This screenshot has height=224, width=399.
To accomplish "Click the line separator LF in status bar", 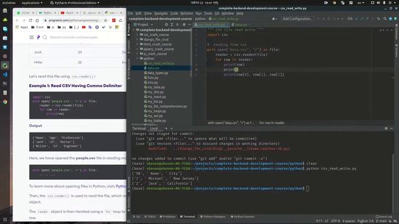I will pos(326,221).
